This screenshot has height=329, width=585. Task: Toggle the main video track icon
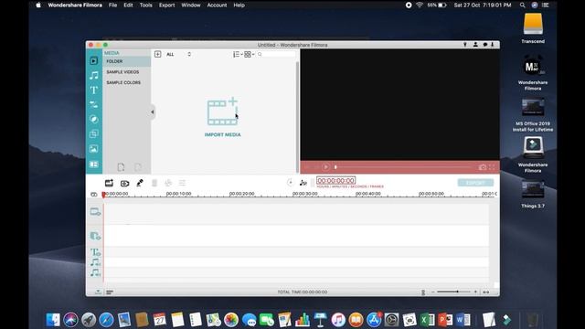(x=95, y=212)
